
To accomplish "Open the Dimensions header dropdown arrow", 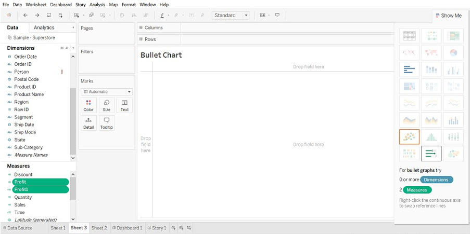I will pyautogui.click(x=73, y=48).
